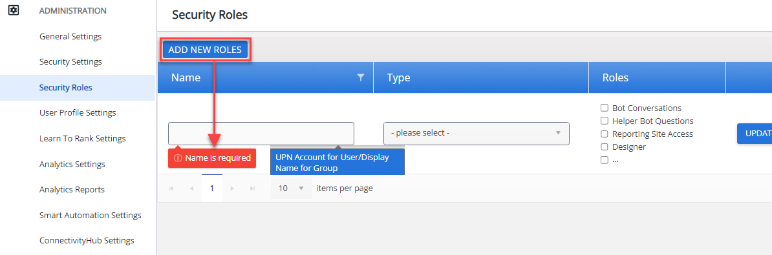Open General Settings in the sidebar
The image size is (772, 255).
click(70, 36)
